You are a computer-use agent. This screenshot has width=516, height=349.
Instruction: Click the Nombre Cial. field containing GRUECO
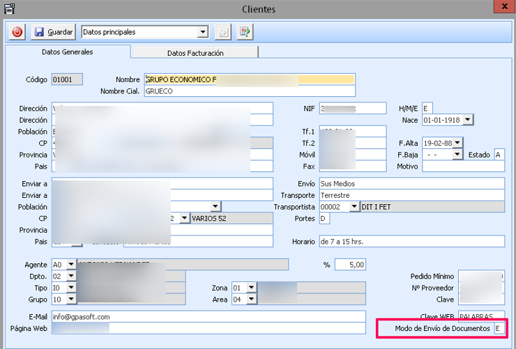250,91
